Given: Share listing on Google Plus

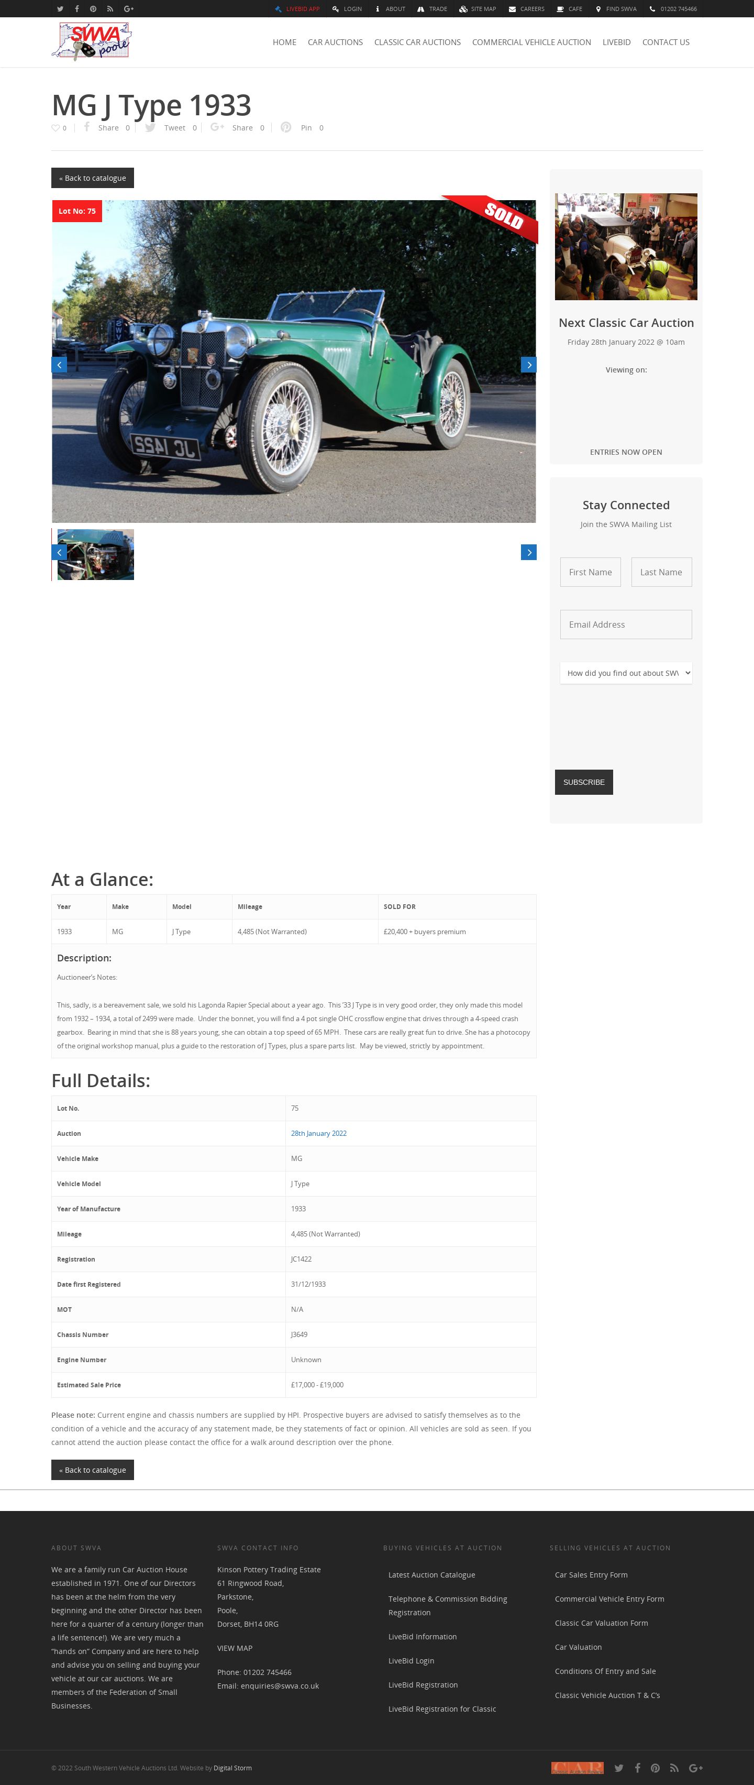Looking at the screenshot, I should (238, 127).
